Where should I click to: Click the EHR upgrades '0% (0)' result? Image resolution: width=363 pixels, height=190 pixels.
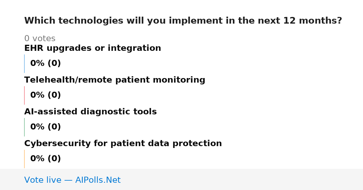click(x=45, y=64)
